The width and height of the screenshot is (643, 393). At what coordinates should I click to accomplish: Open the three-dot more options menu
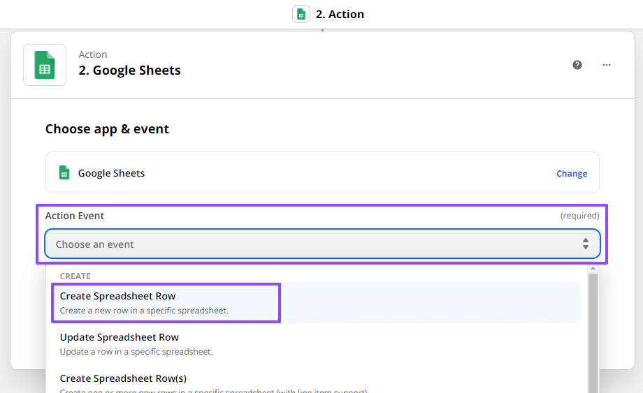point(607,65)
